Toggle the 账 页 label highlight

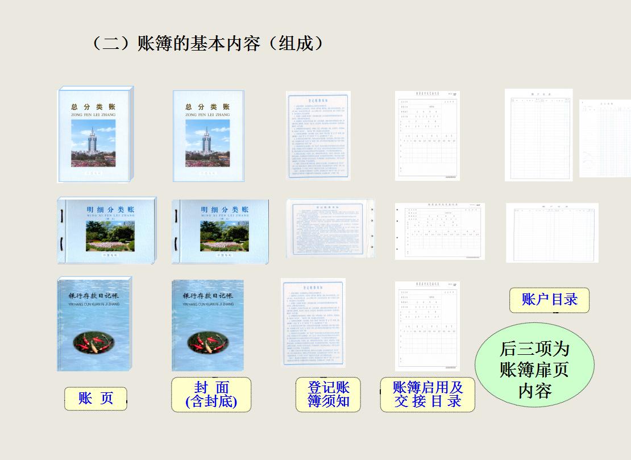[x=95, y=398]
